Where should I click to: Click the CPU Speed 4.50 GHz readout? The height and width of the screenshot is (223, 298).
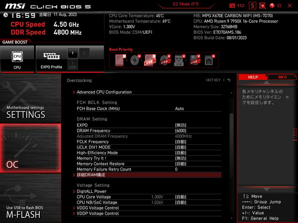[x=45, y=24]
